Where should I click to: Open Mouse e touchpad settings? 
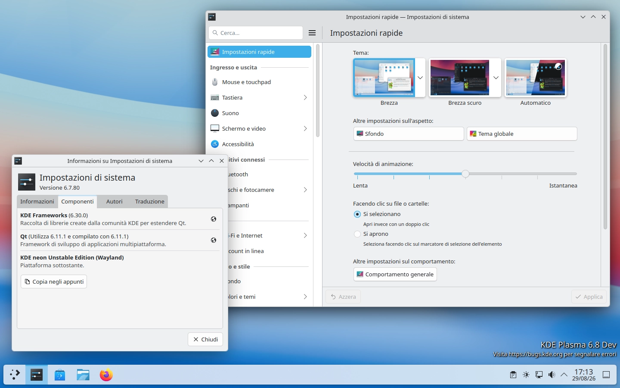(259, 82)
